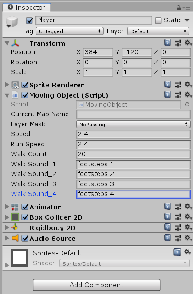Open Rigidbody 2D preset icon
Viewport: 193px width, 294px height.
coord(178,227)
